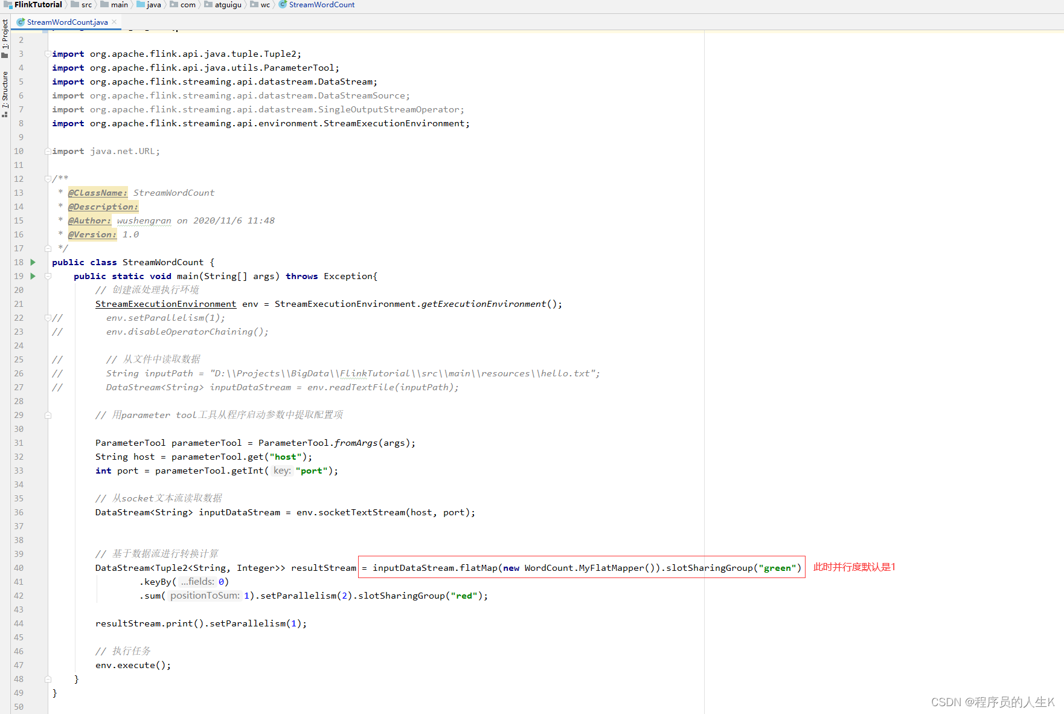Collapse the import block at line 3
Image resolution: width=1064 pixels, height=714 pixels.
click(x=48, y=54)
